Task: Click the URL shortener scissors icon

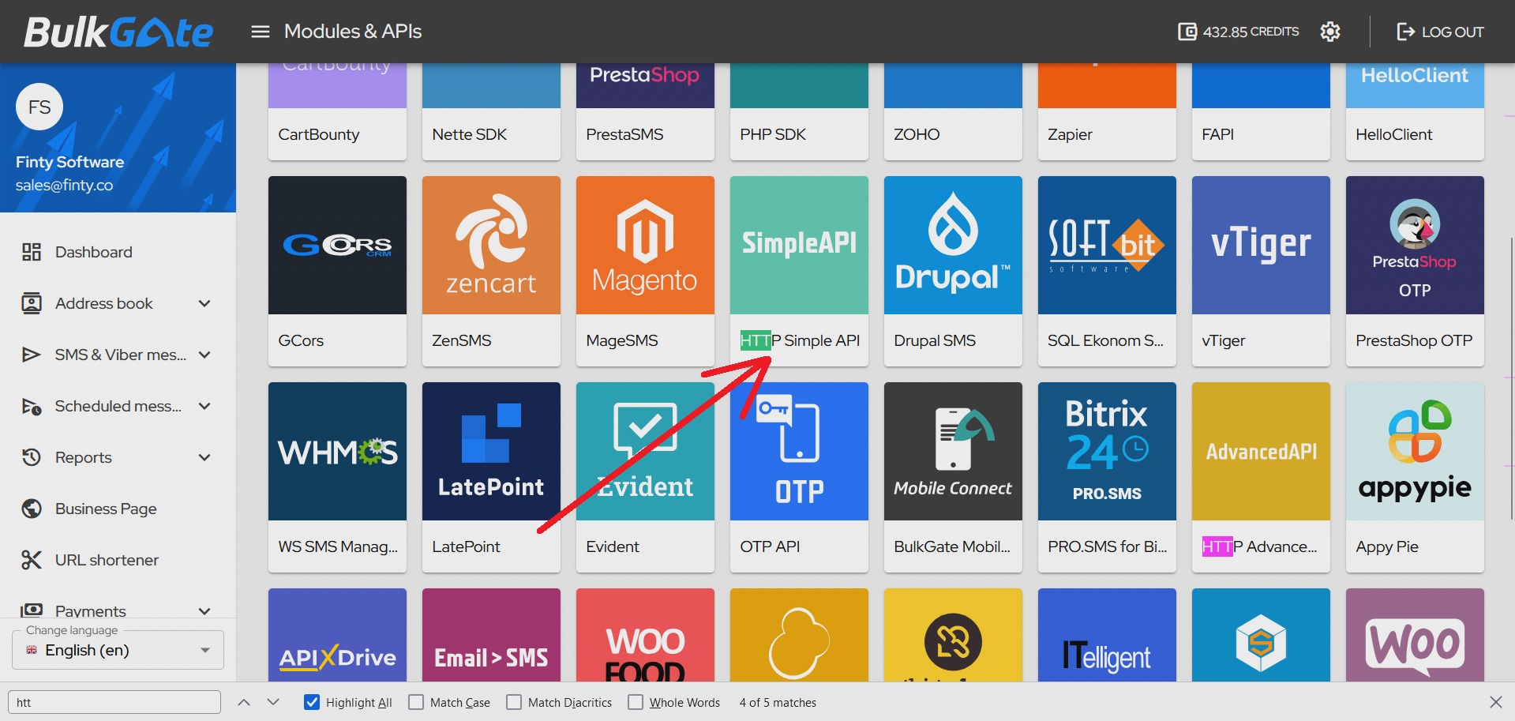Action: (32, 560)
